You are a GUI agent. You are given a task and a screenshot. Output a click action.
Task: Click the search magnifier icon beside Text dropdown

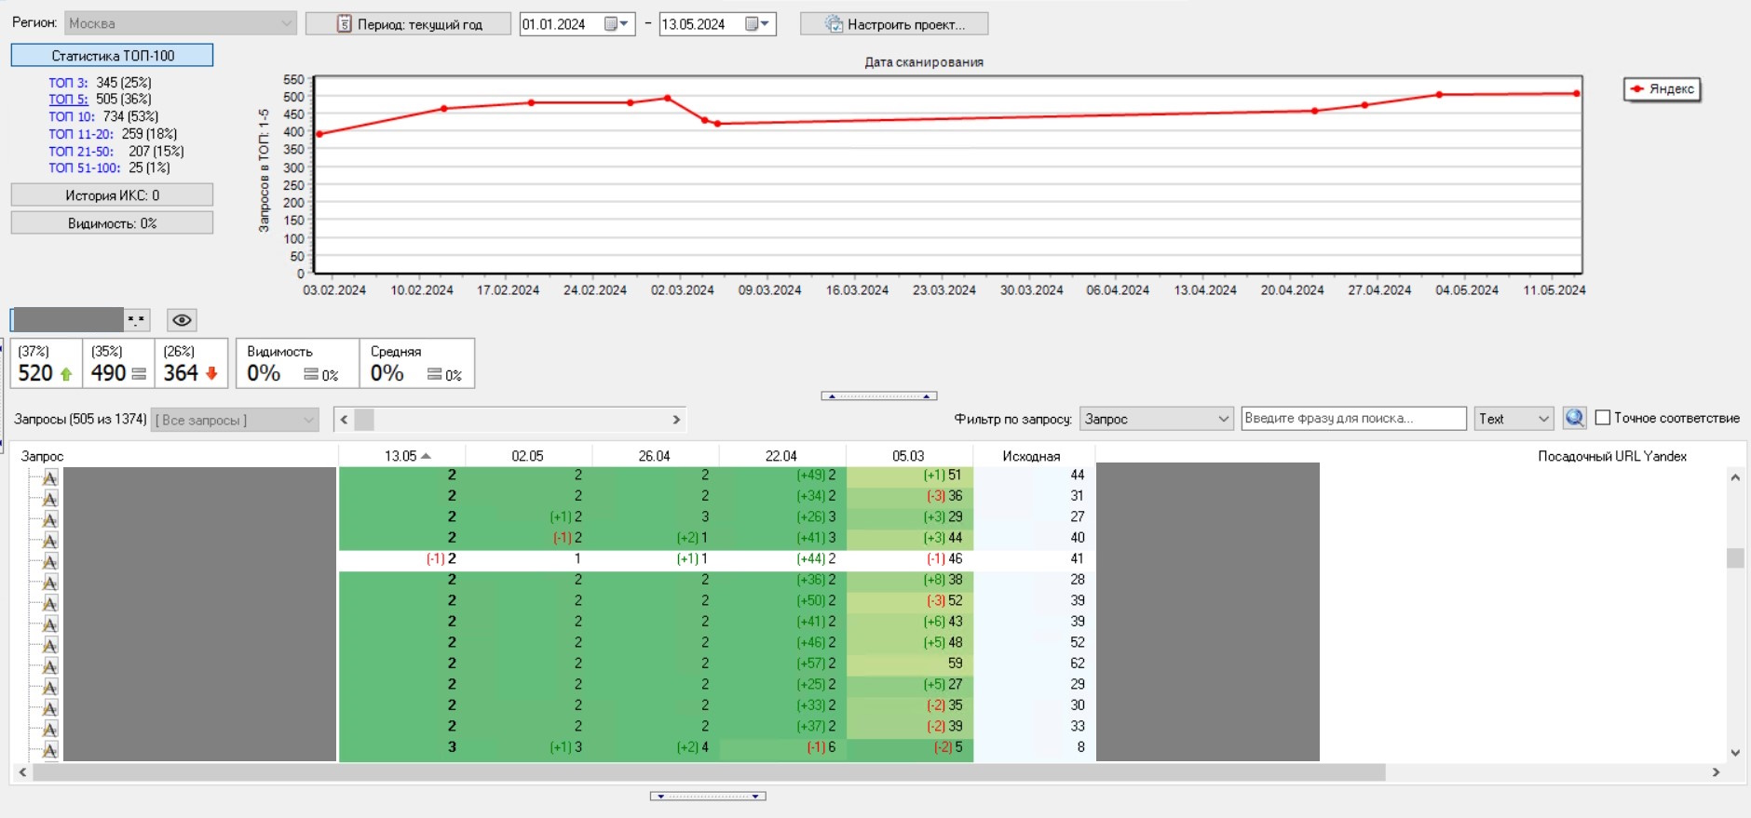point(1574,419)
